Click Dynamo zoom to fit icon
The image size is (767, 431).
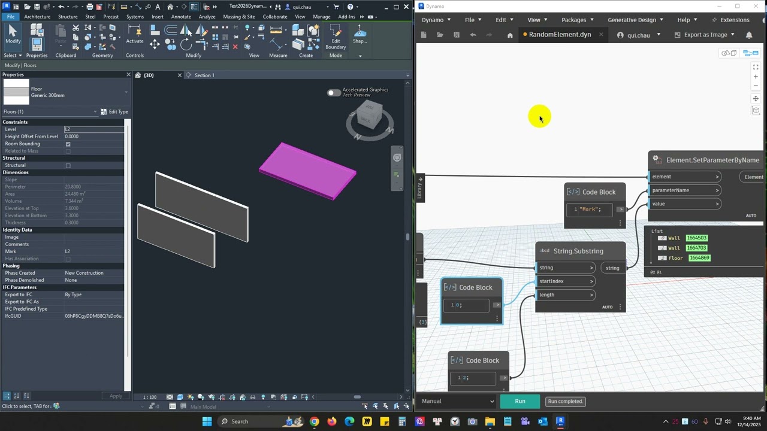click(x=756, y=67)
